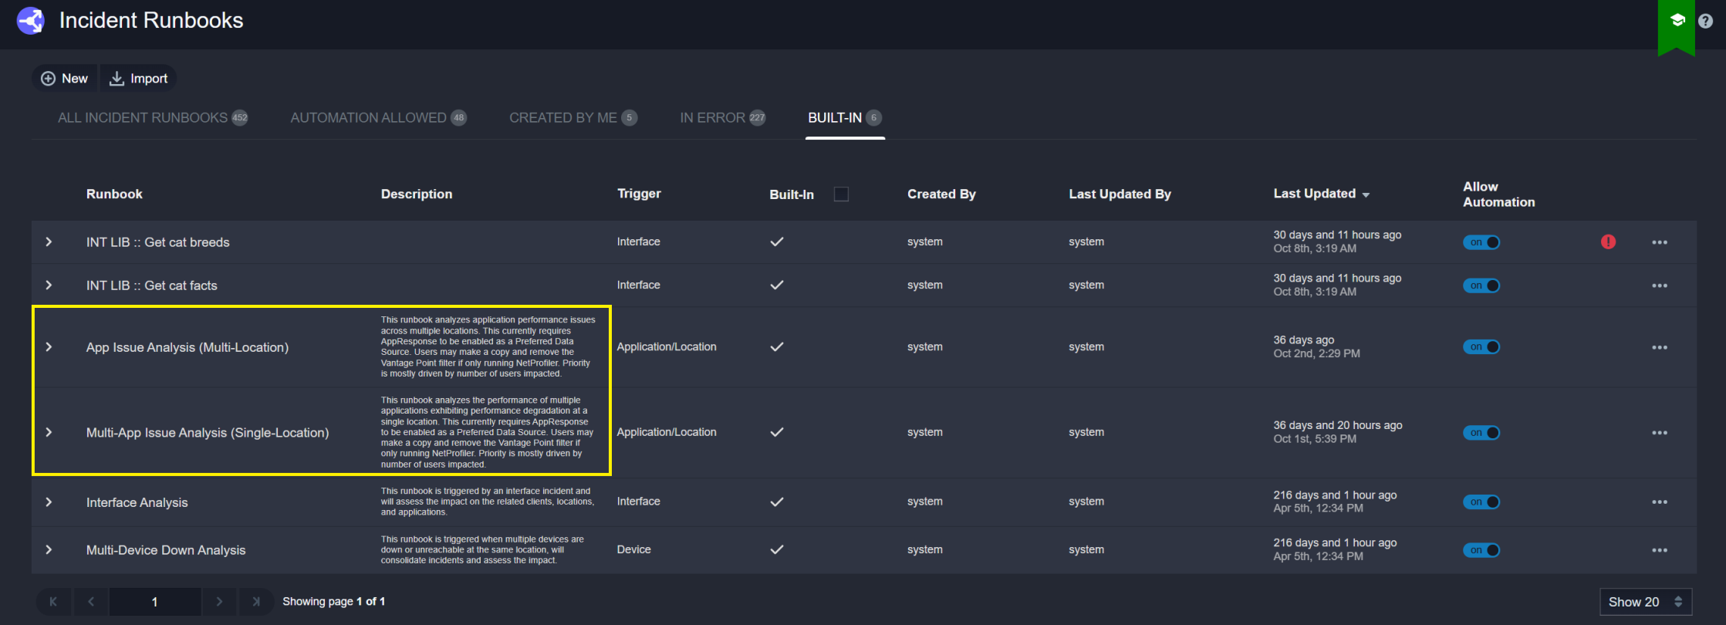Go to first page pagination icon
Viewport: 1726px width, 625px height.
[53, 602]
